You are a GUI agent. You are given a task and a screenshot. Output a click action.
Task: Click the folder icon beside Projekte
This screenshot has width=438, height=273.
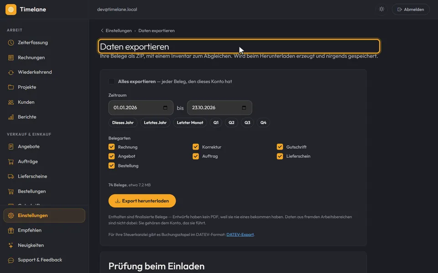(x=11, y=87)
